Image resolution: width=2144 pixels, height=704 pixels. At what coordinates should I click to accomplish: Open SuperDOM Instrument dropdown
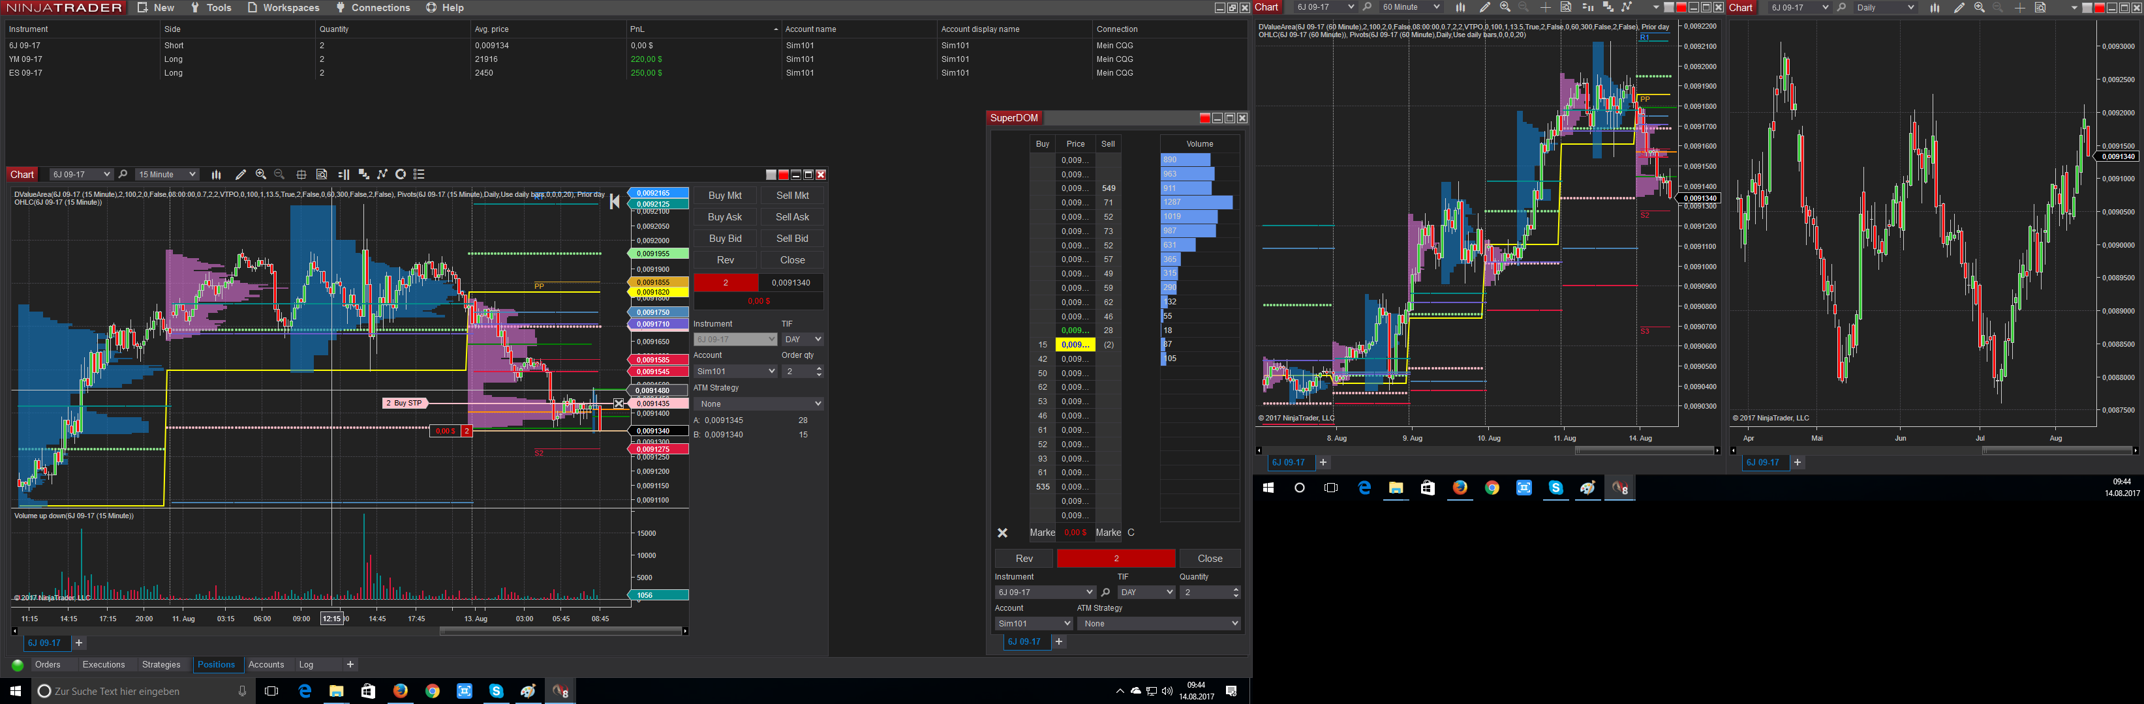point(1045,593)
